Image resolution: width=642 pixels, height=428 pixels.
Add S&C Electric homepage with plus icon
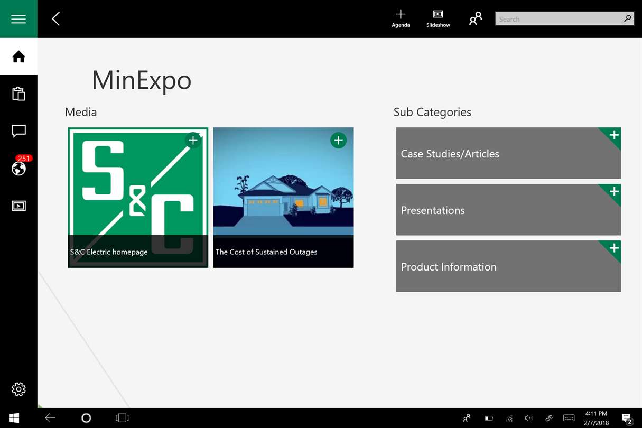(193, 141)
